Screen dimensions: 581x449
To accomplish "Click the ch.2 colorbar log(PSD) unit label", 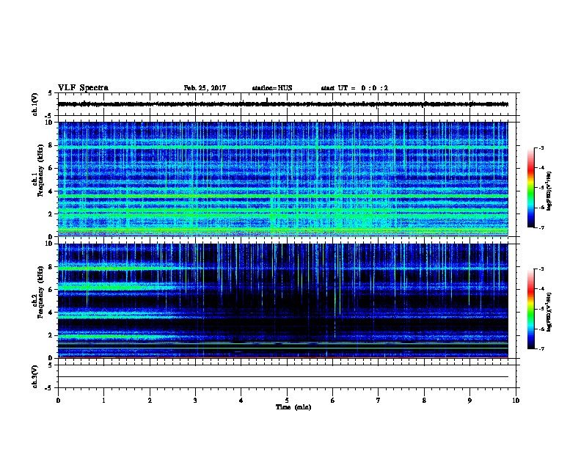I will coord(549,312).
